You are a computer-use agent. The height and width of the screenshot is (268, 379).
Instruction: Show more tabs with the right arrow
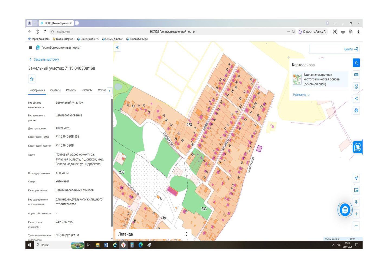click(110, 91)
